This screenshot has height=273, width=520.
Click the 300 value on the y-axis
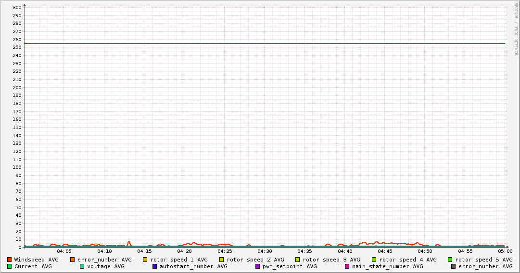(17, 8)
